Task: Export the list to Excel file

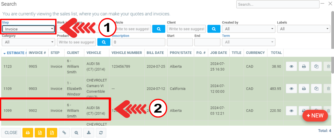Action: pos(40,133)
